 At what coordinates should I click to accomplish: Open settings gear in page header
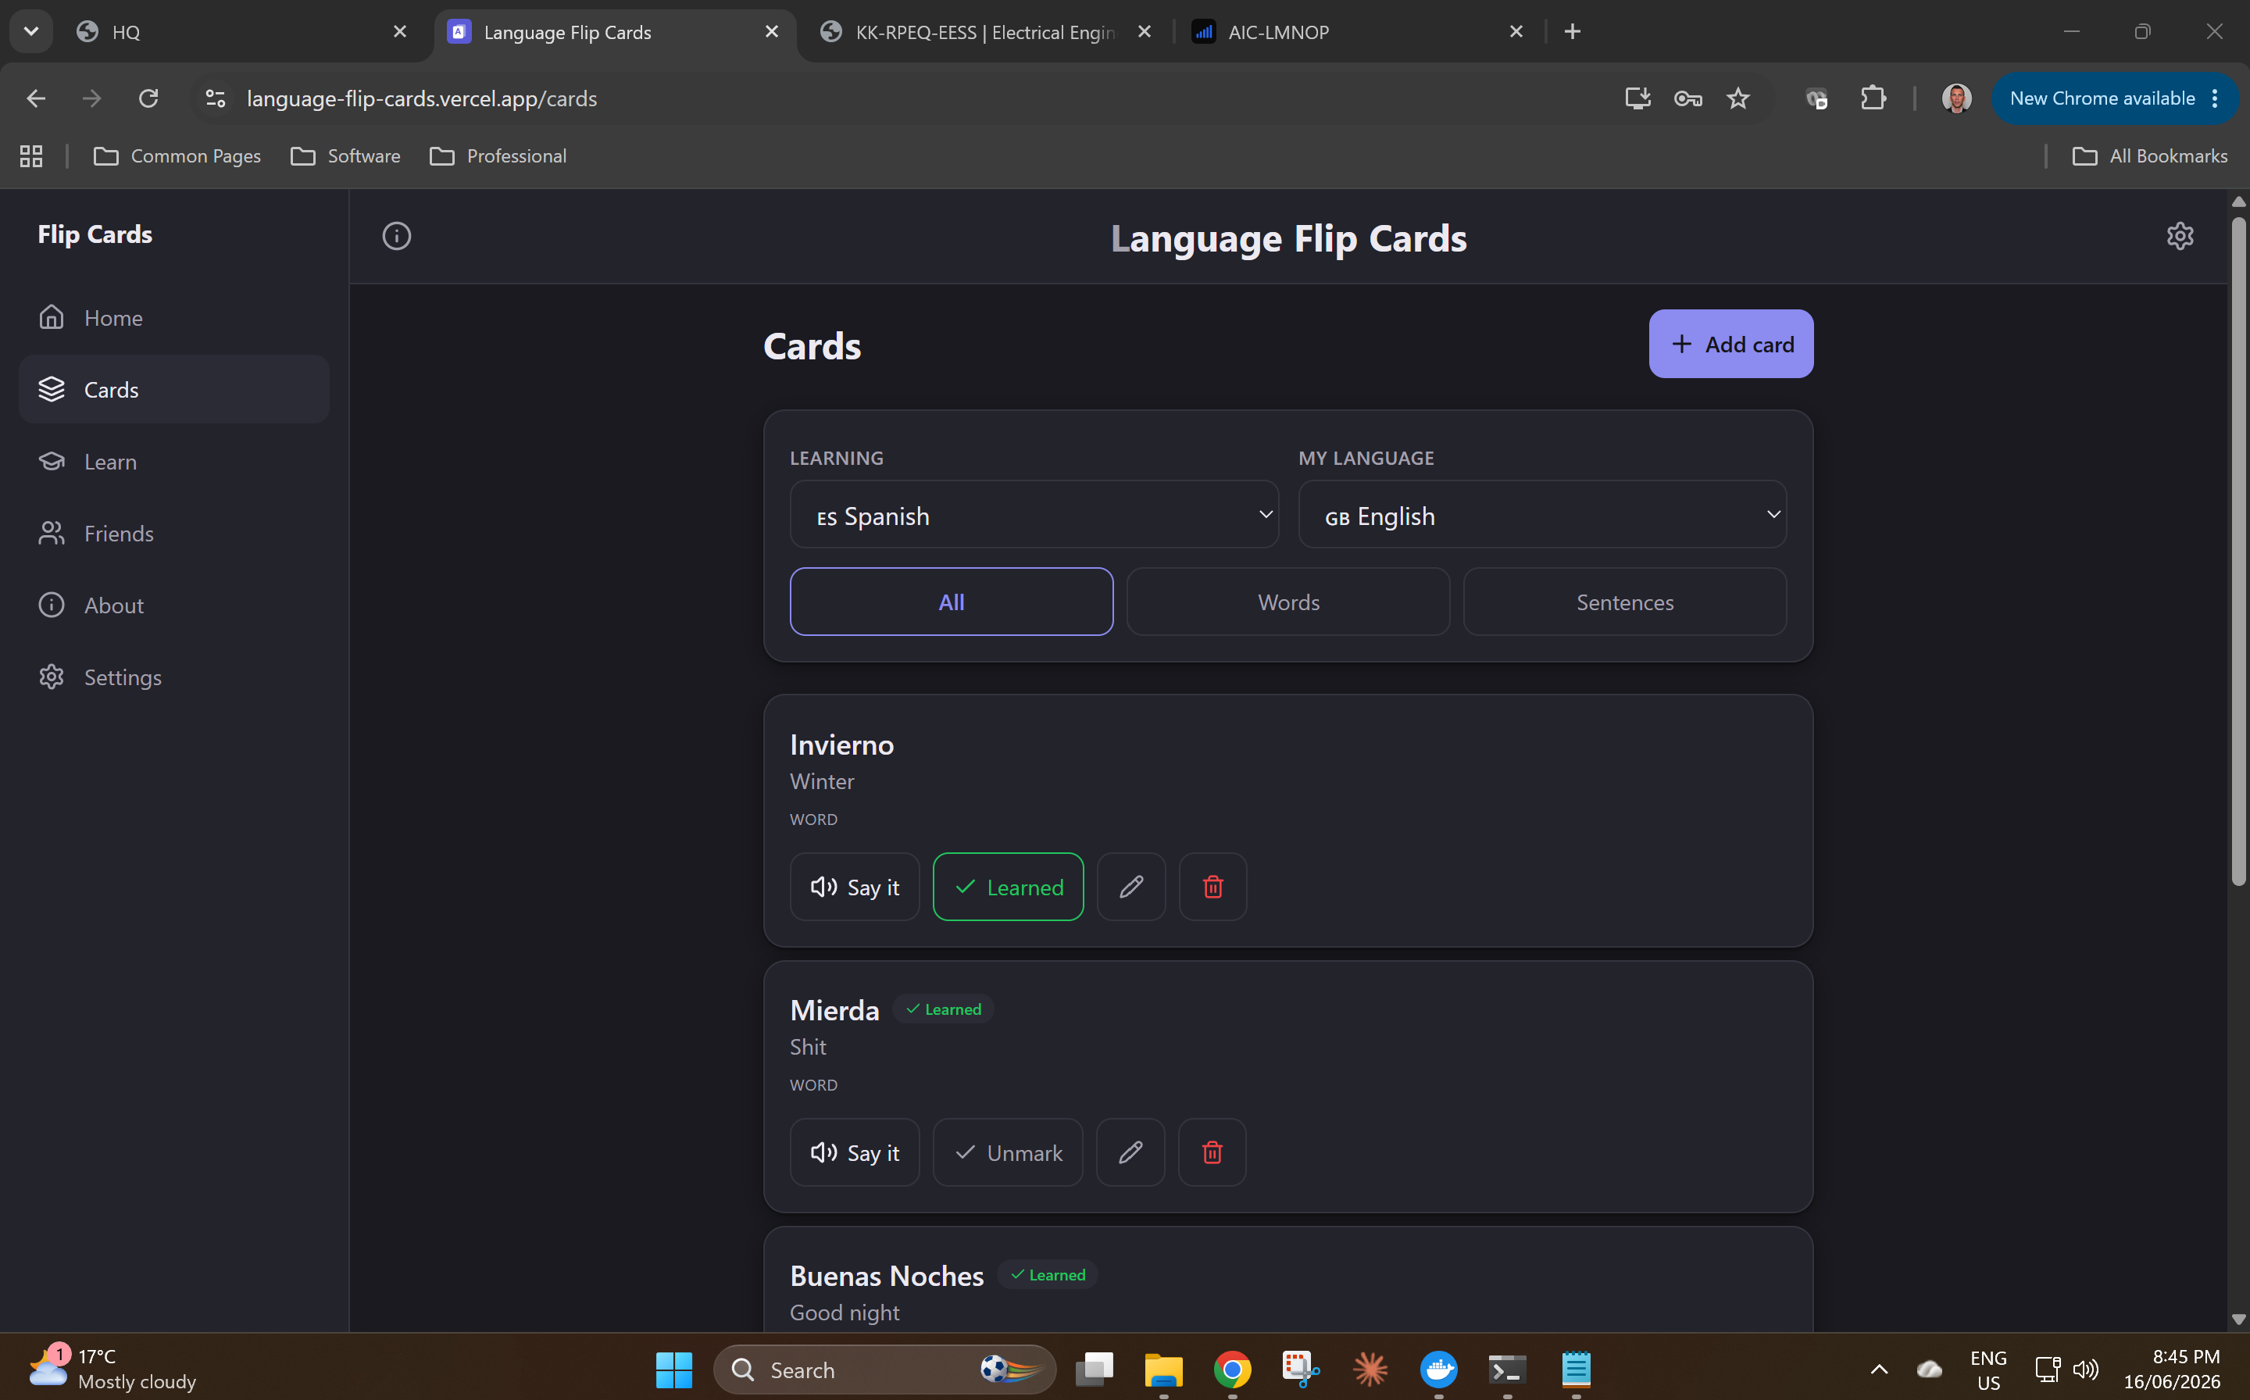tap(2180, 236)
